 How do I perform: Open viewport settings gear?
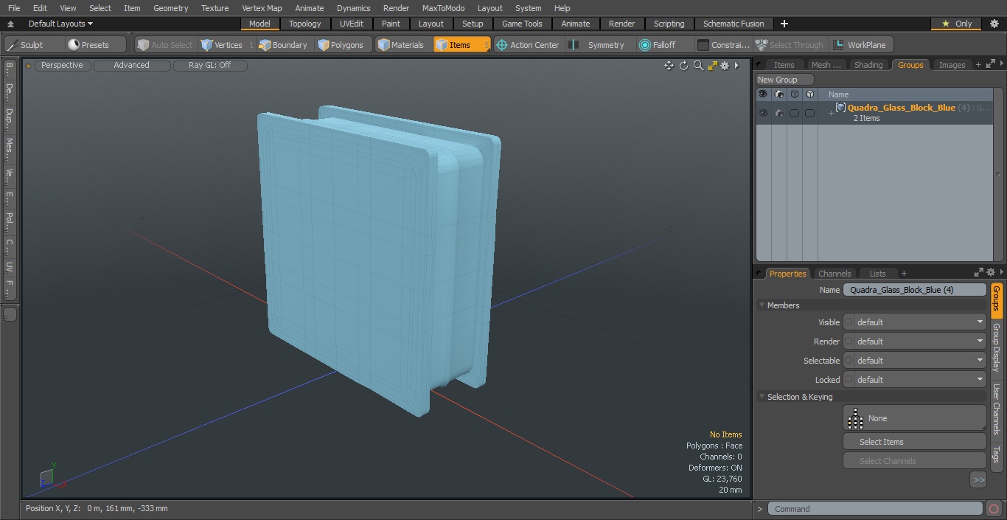point(725,66)
